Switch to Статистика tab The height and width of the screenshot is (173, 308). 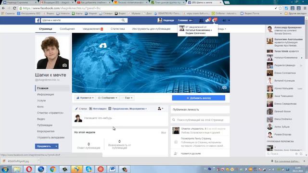117,29
